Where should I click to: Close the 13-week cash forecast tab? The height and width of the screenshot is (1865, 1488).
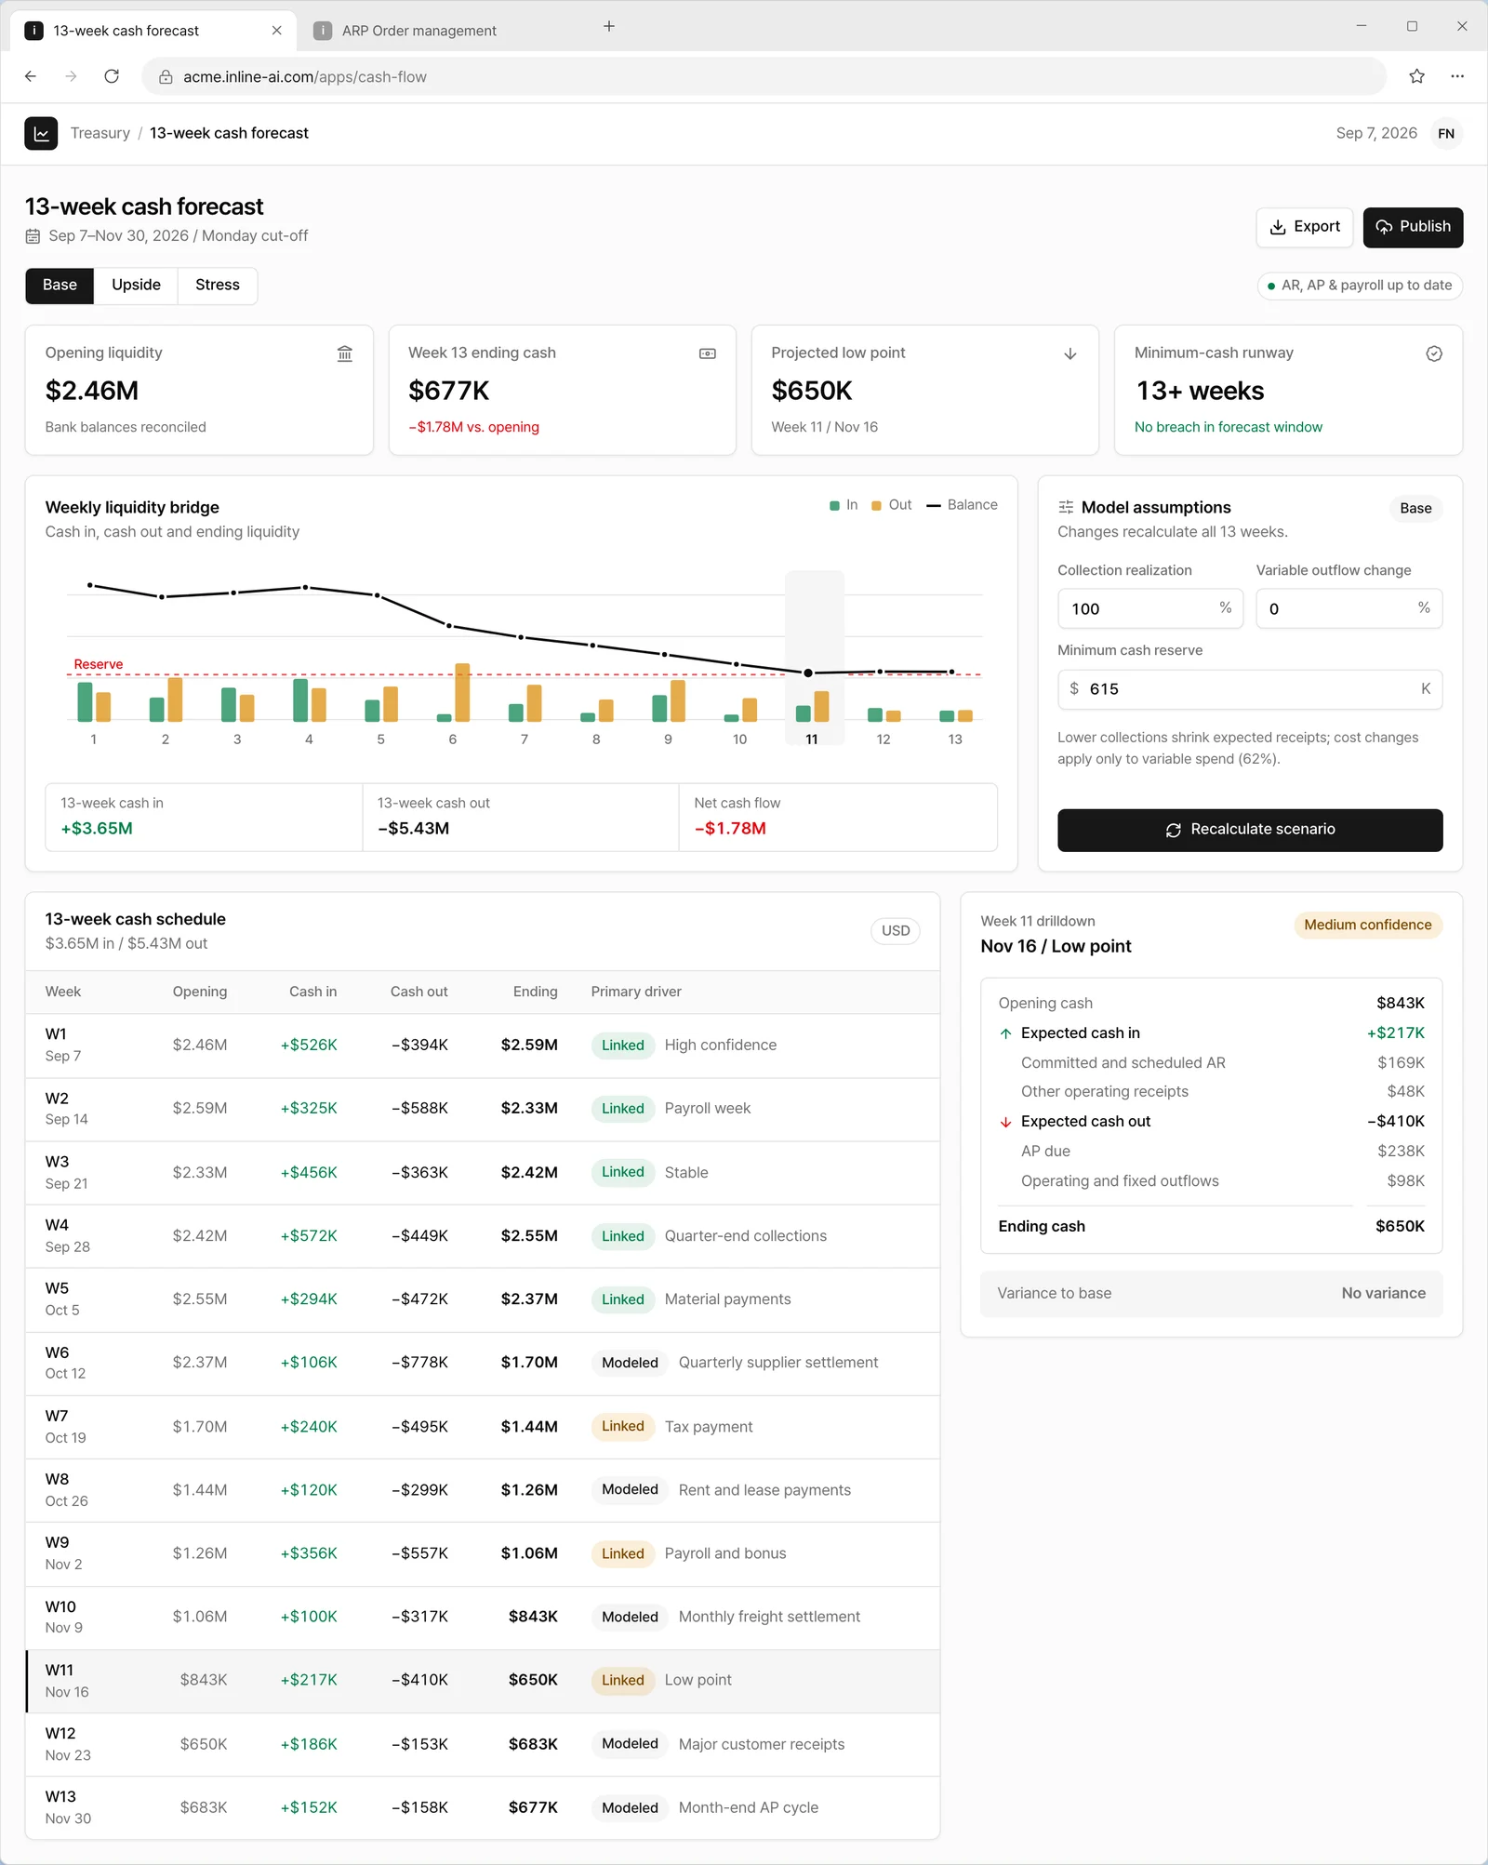tap(276, 31)
